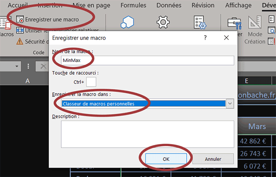The width and height of the screenshot is (276, 177).
Task: Select cell with 26 743 €
Action: (254, 154)
